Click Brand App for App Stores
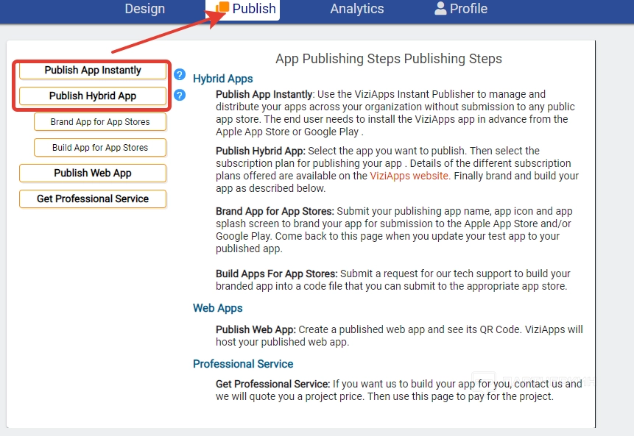Screen dimensions: 634x436 (100, 122)
